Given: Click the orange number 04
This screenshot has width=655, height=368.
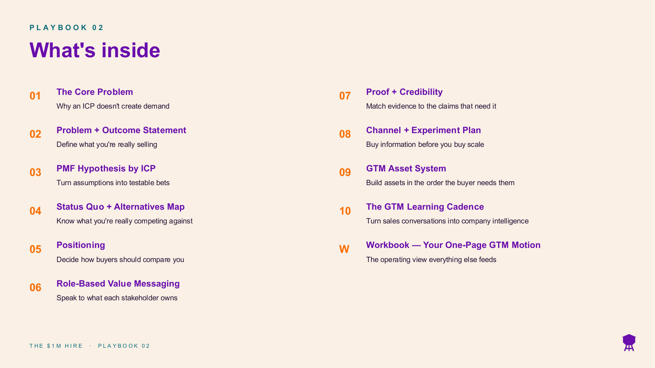Looking at the screenshot, I should pyautogui.click(x=35, y=211).
